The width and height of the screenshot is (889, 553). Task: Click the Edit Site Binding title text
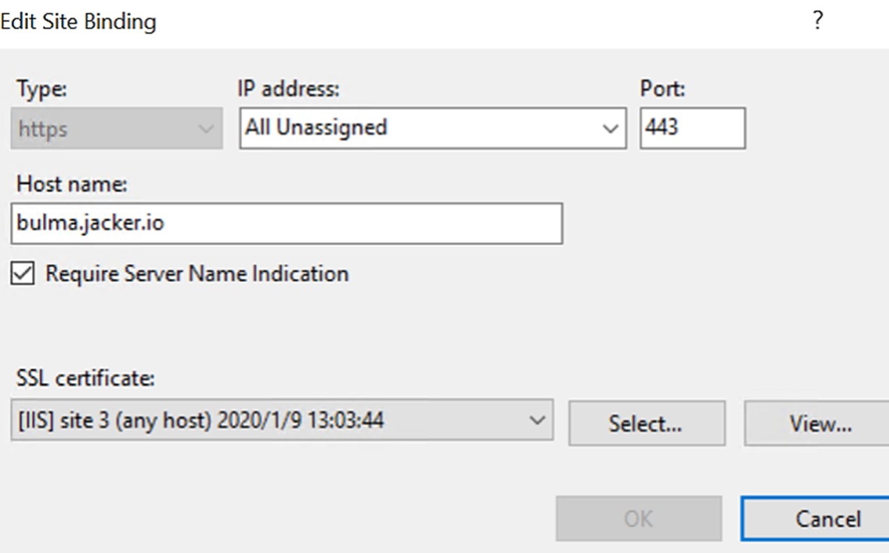coord(78,21)
